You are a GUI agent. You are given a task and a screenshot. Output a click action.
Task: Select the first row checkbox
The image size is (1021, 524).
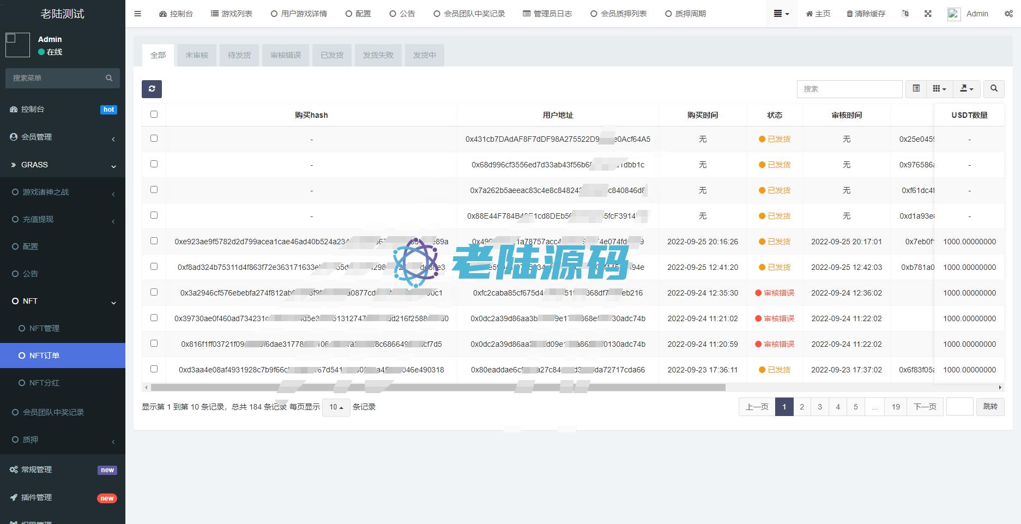pyautogui.click(x=154, y=138)
